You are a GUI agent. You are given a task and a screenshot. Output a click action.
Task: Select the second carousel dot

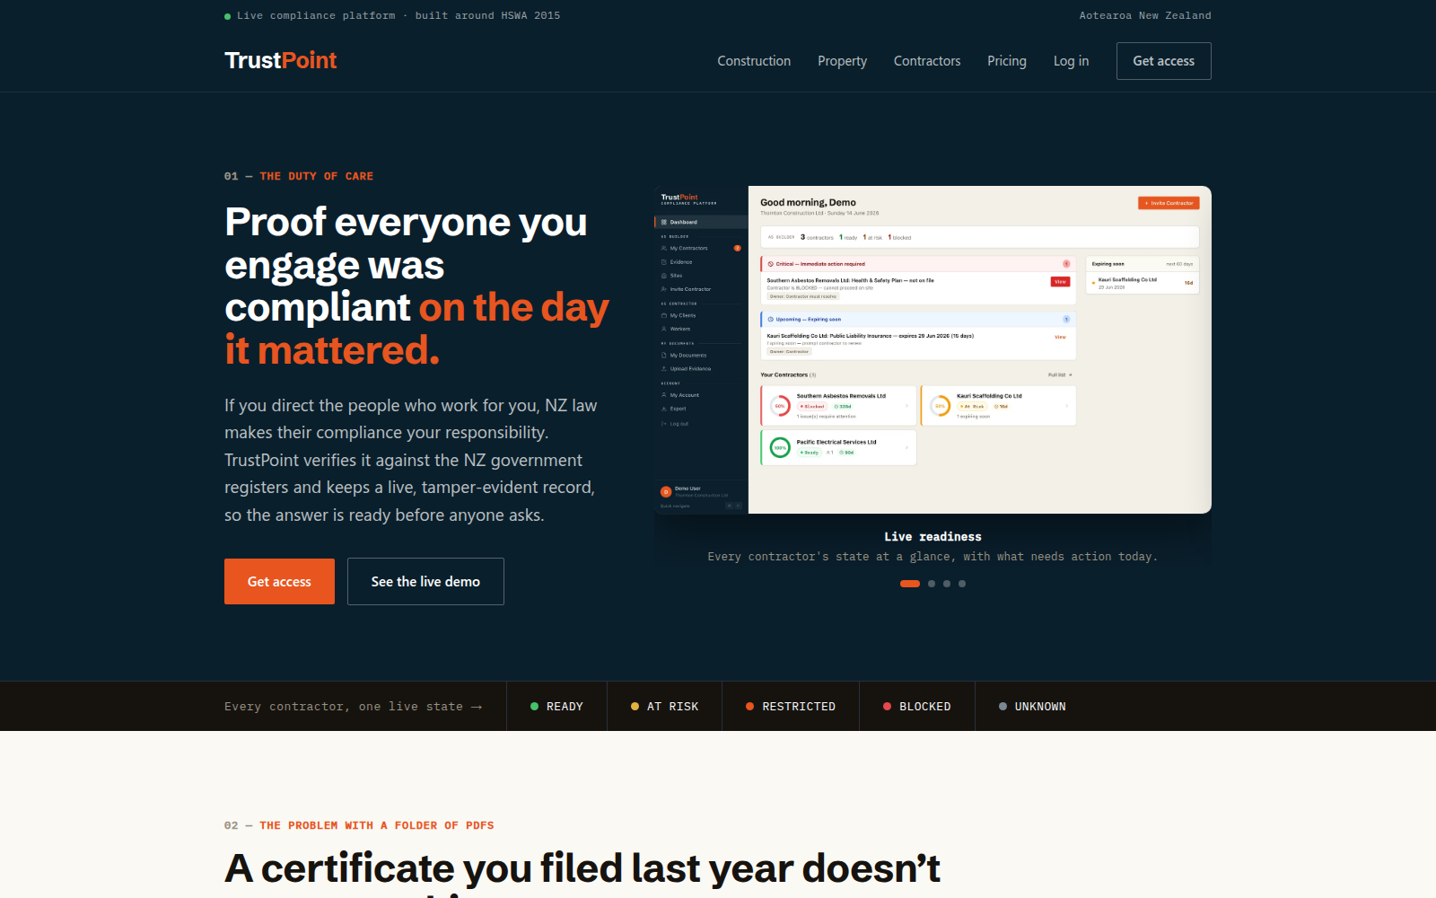pos(932,584)
